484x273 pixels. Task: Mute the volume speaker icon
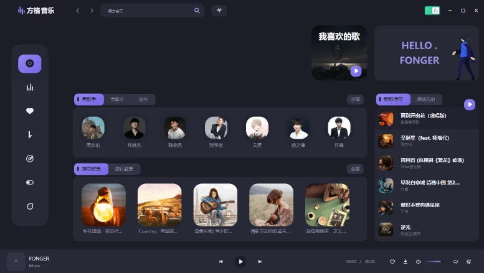(418, 262)
